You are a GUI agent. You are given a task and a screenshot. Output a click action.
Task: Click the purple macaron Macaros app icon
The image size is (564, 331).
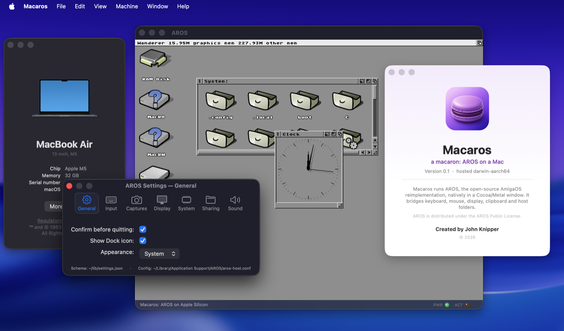coord(467,109)
